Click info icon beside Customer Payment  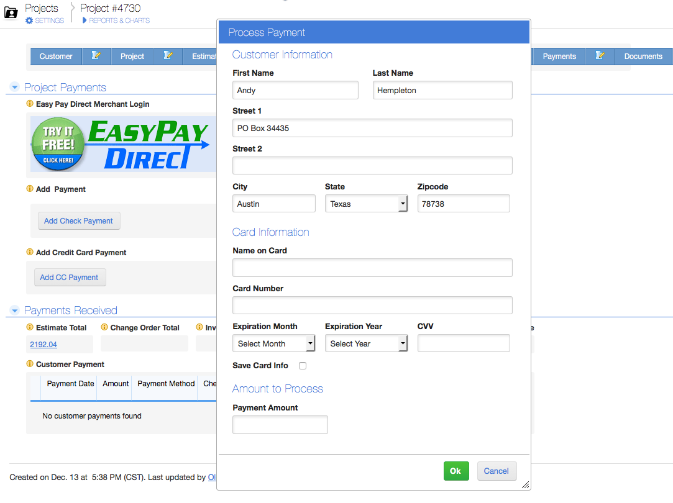point(30,364)
